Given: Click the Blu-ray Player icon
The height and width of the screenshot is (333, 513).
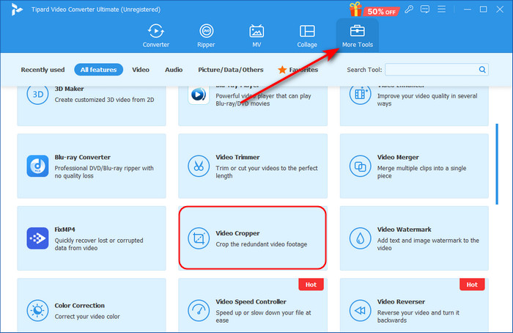Looking at the screenshot, I should click(199, 95).
